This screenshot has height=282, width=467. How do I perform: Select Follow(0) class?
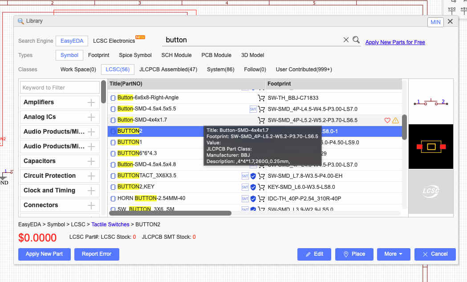click(x=255, y=69)
